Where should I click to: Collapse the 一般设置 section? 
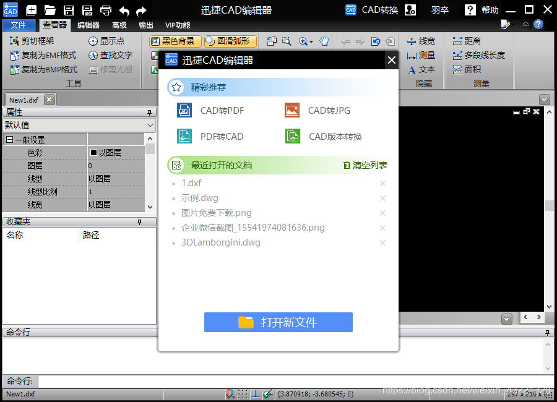pyautogui.click(x=9, y=140)
